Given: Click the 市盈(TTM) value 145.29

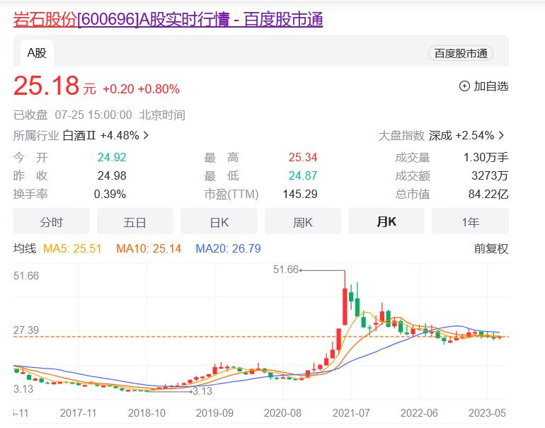Looking at the screenshot, I should (300, 194).
